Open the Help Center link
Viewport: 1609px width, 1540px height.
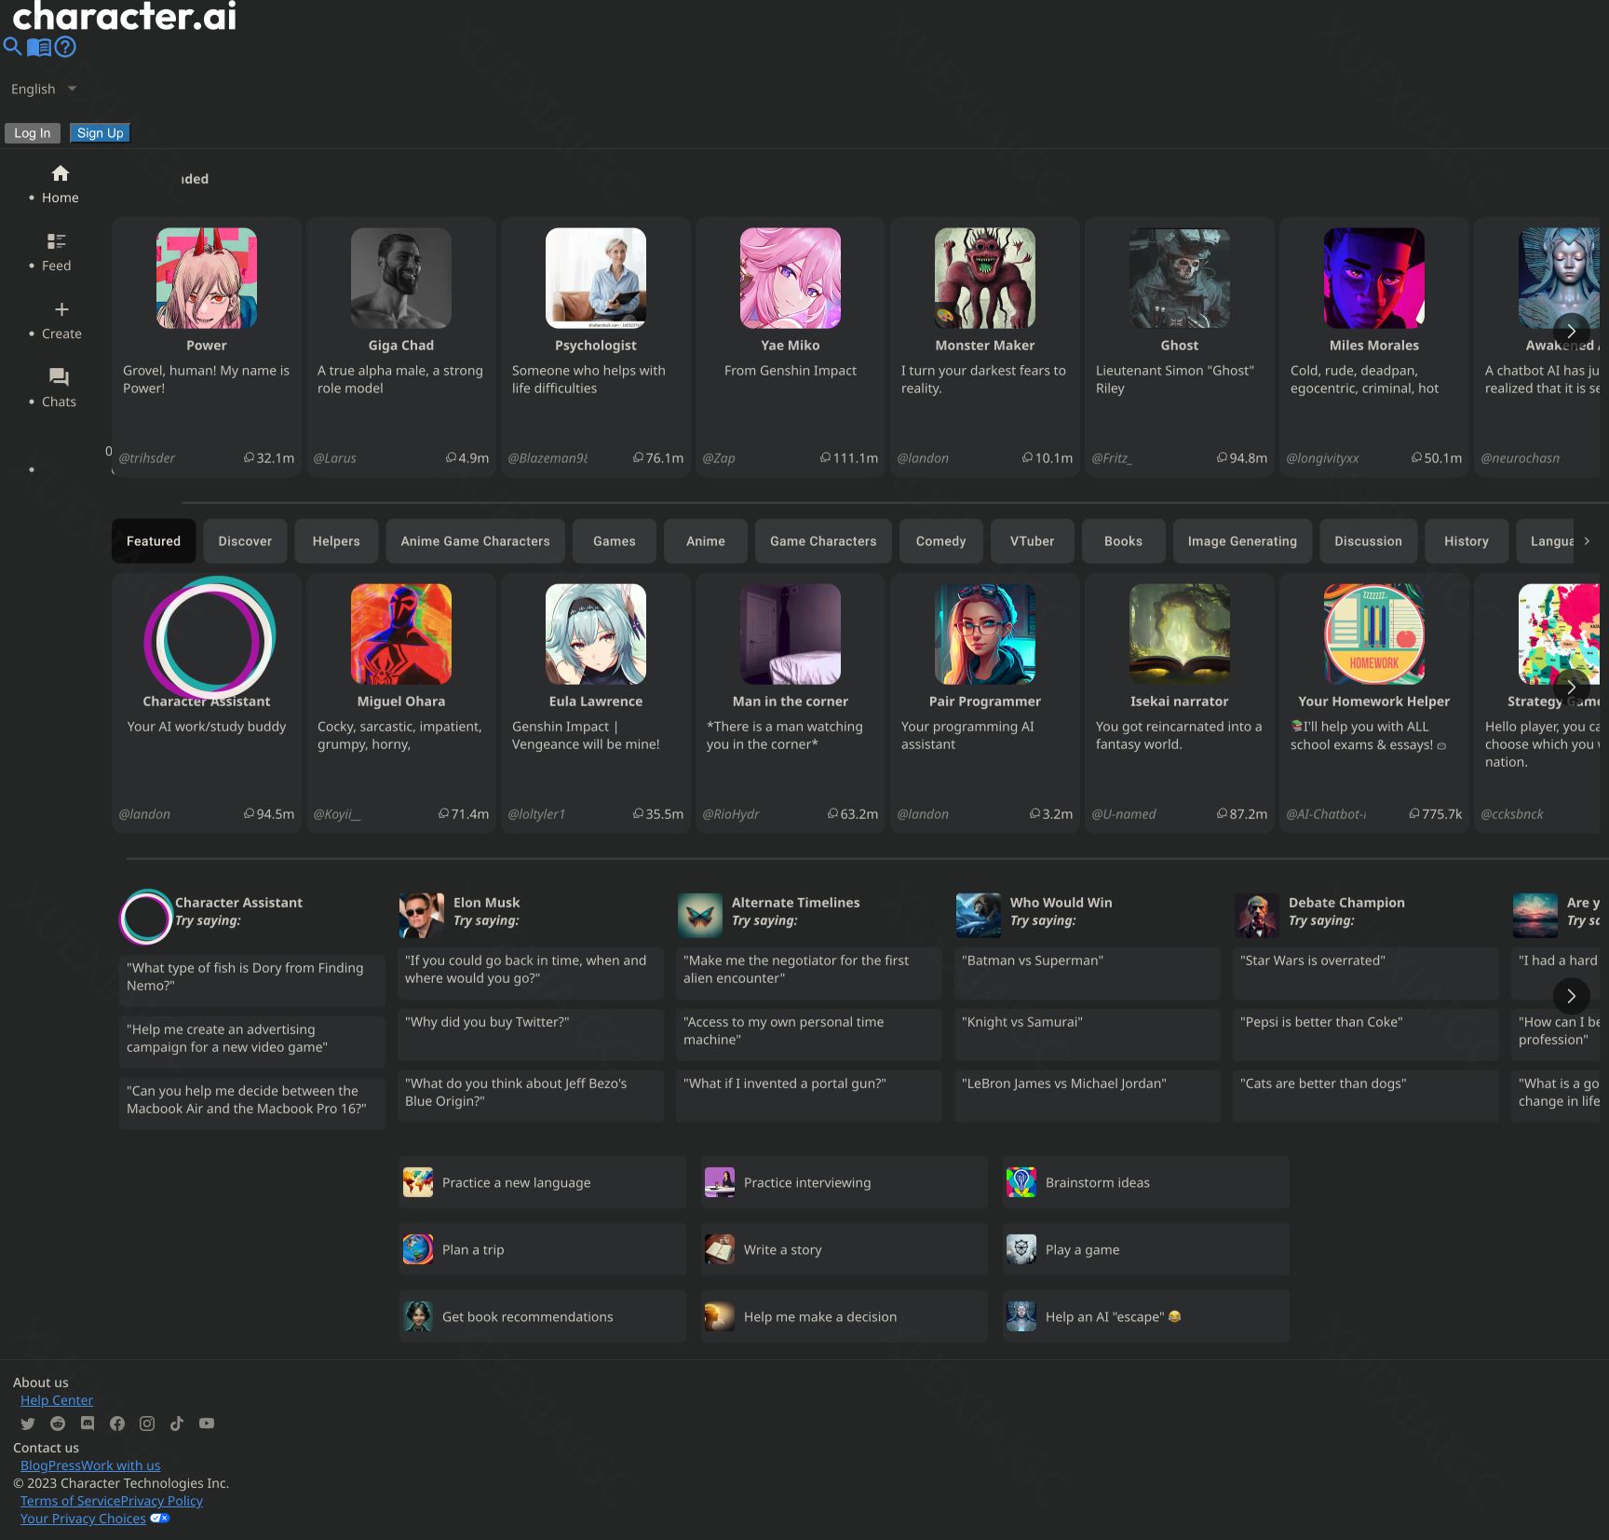[57, 1400]
